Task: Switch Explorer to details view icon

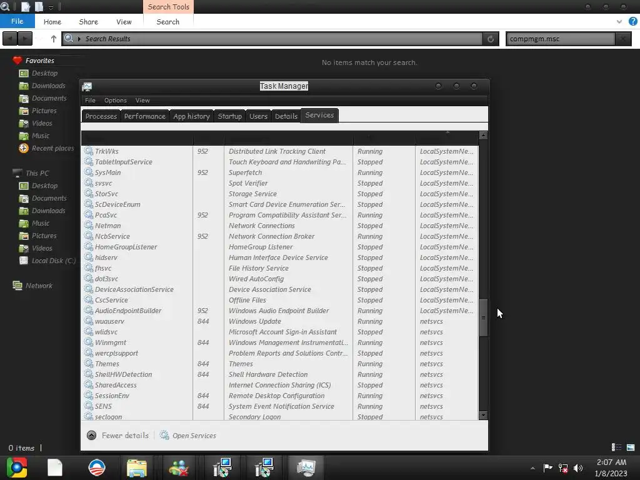Action: (x=616, y=447)
